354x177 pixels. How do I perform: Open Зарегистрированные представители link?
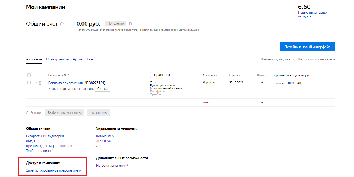coord(54,171)
